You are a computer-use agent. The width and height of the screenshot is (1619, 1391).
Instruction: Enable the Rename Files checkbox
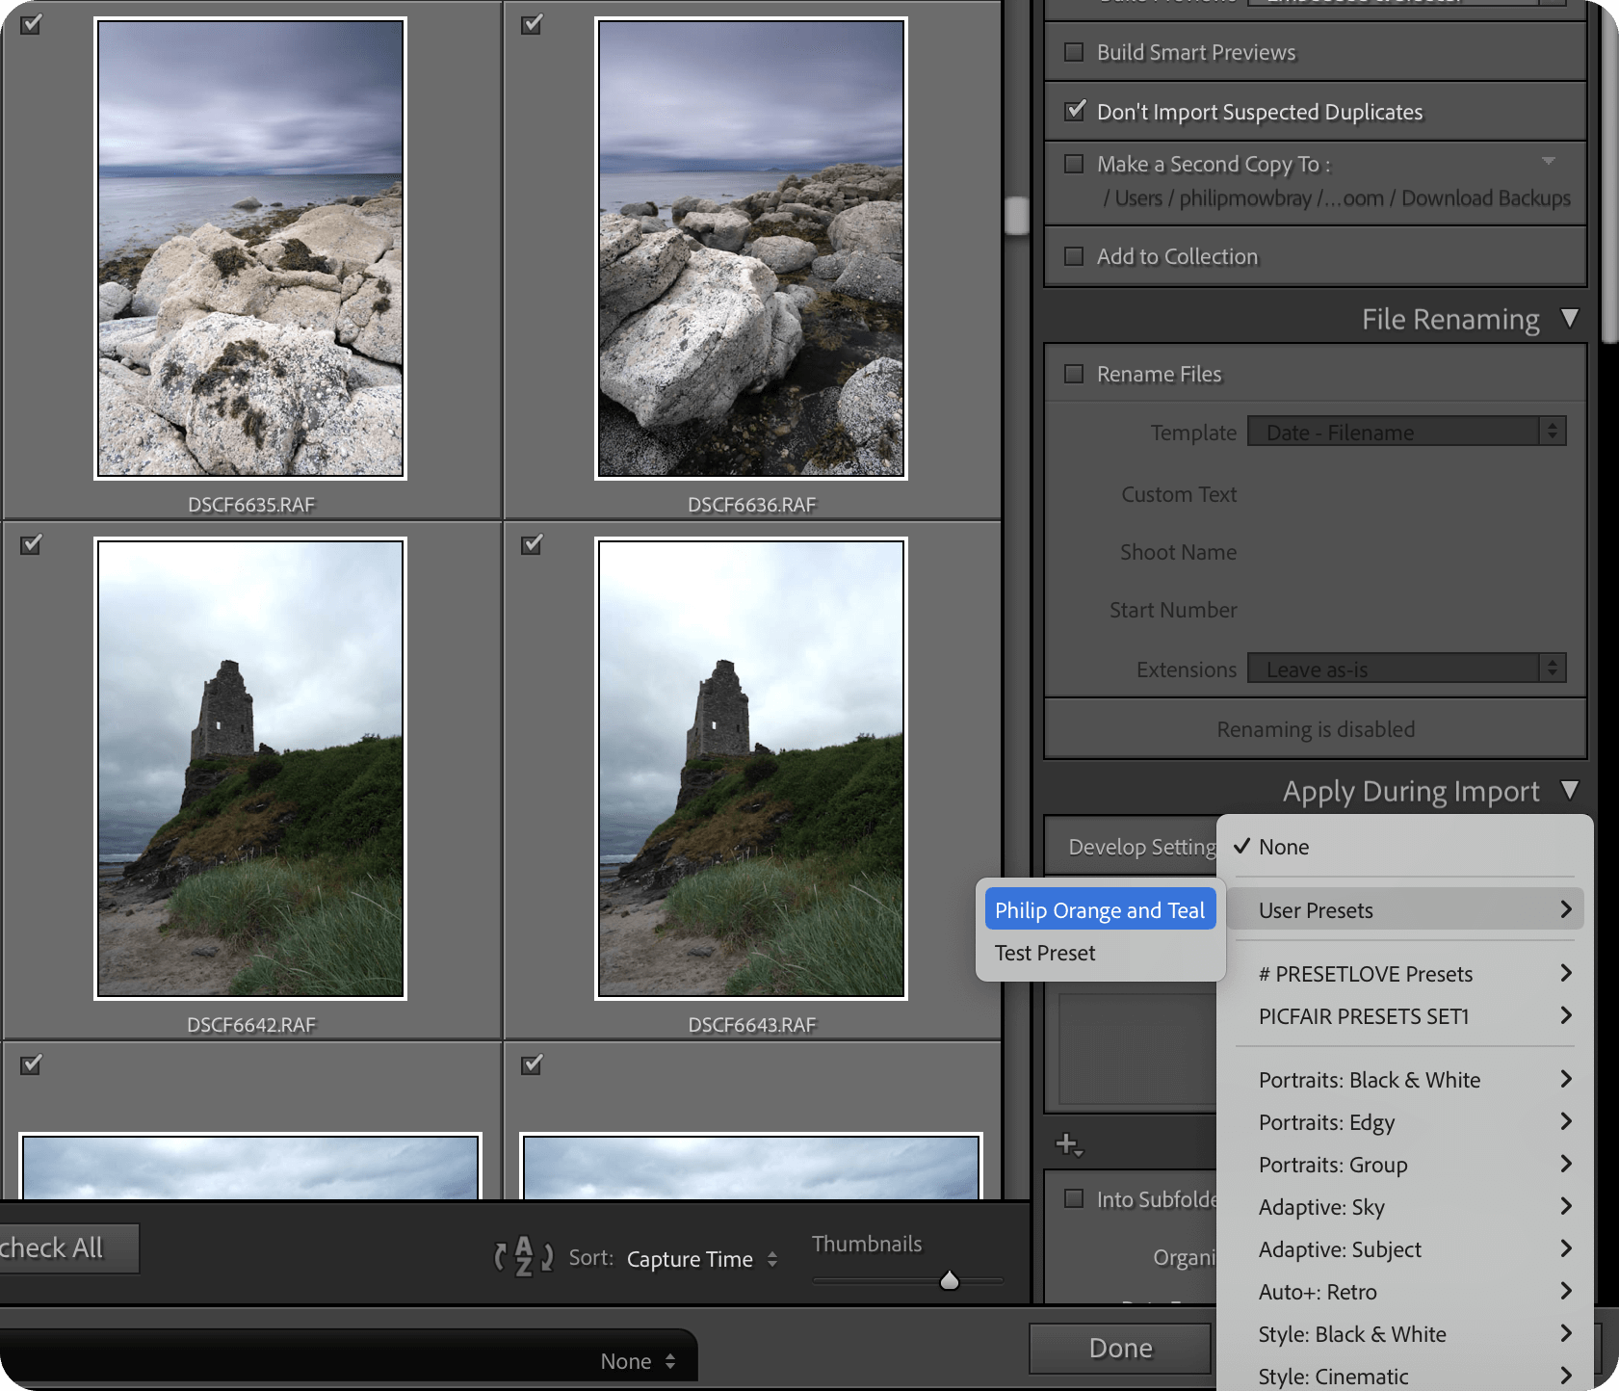[x=1074, y=374]
